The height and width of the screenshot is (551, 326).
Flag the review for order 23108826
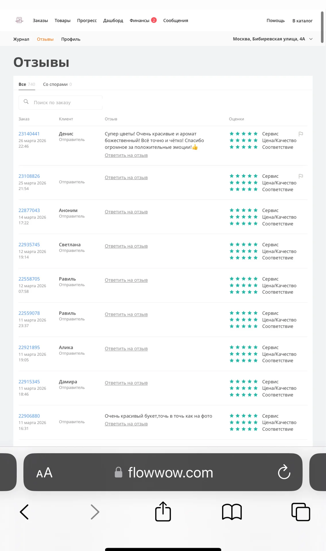(301, 176)
